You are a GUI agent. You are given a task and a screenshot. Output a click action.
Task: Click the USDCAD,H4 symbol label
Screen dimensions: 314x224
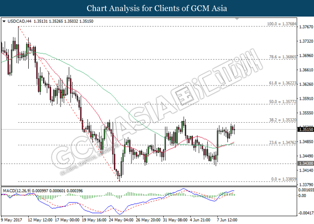click(19, 22)
